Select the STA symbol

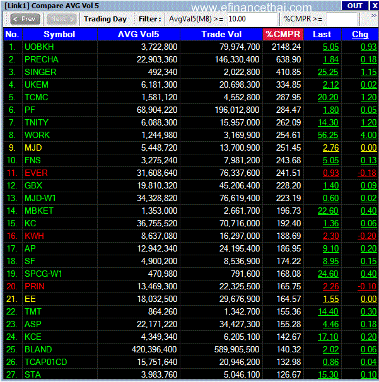33,374
